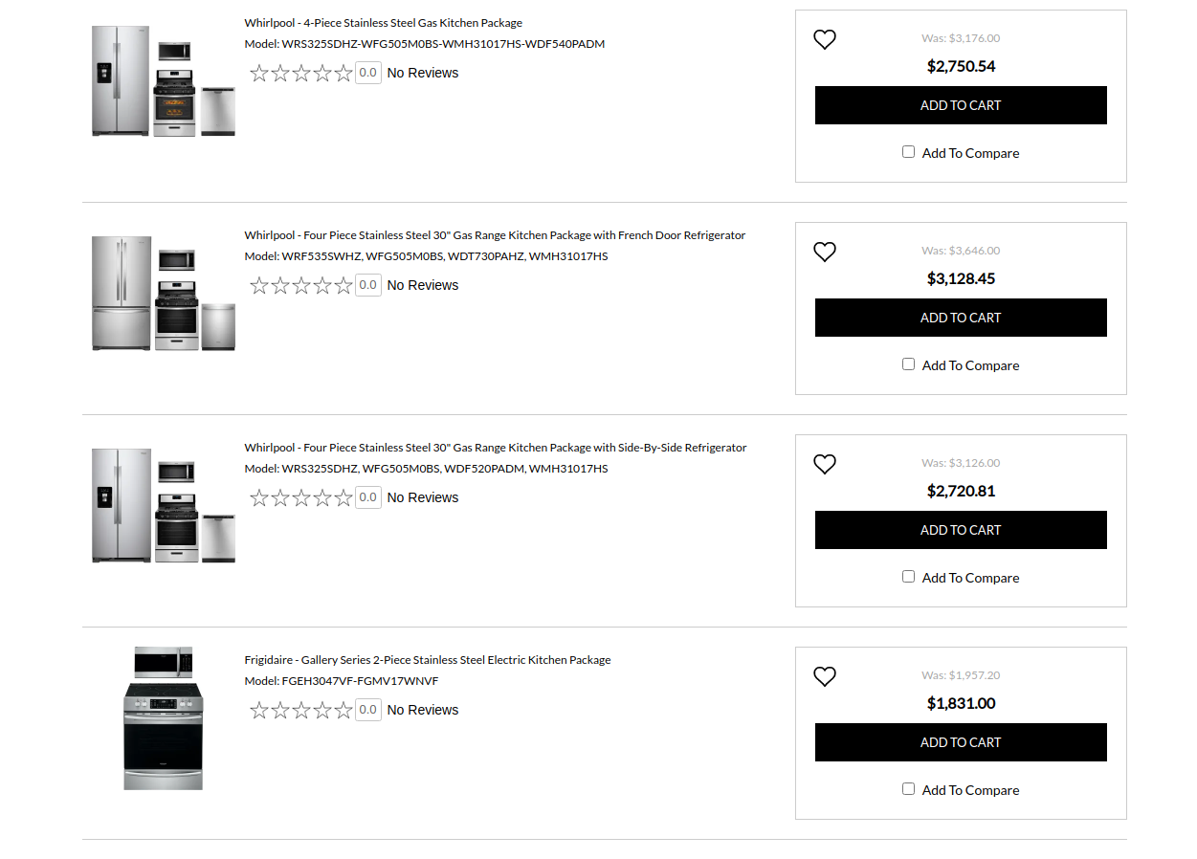Enable Add To Compare on the French Door package
The height and width of the screenshot is (859, 1197).
907,363
